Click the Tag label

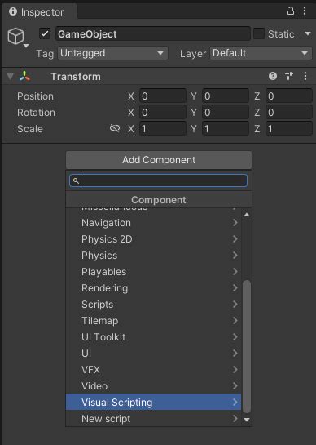[45, 54]
